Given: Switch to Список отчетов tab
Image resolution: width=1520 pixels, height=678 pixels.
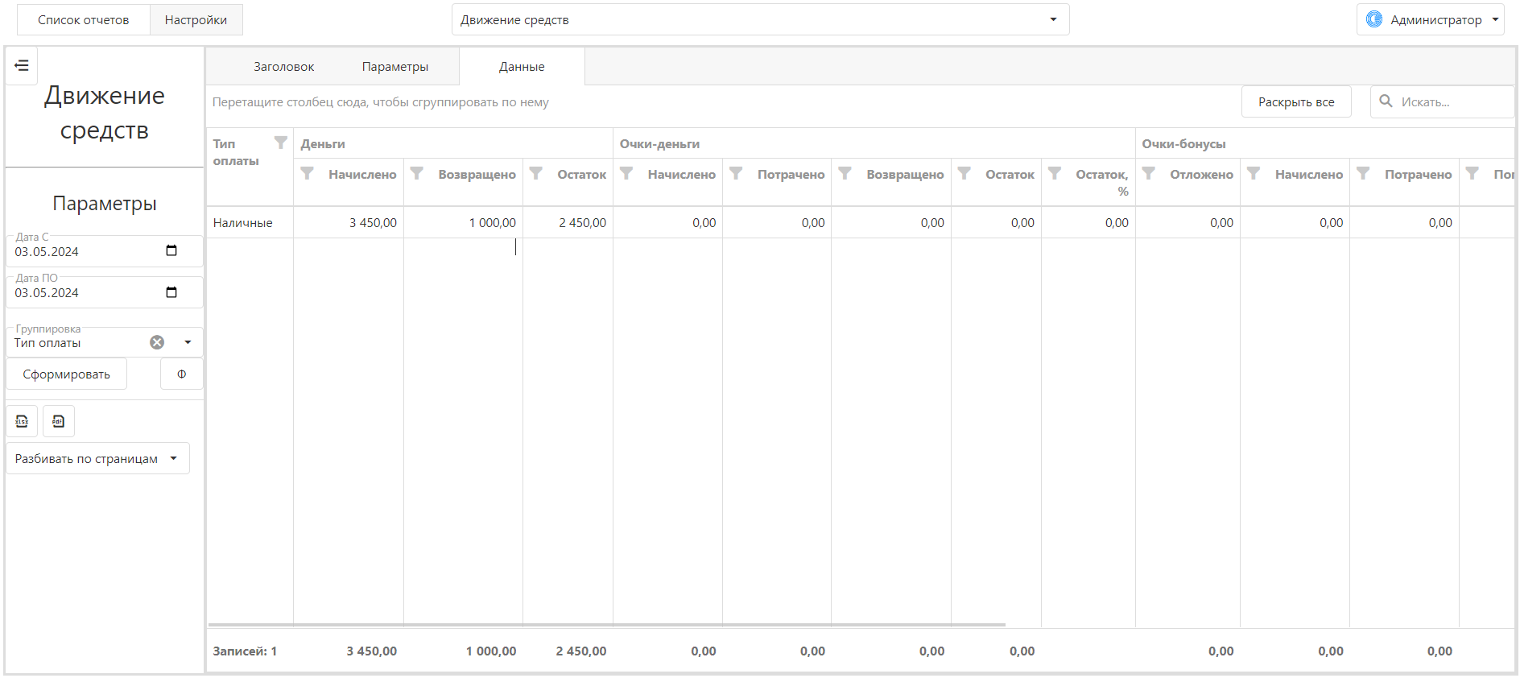Looking at the screenshot, I should [x=83, y=20].
